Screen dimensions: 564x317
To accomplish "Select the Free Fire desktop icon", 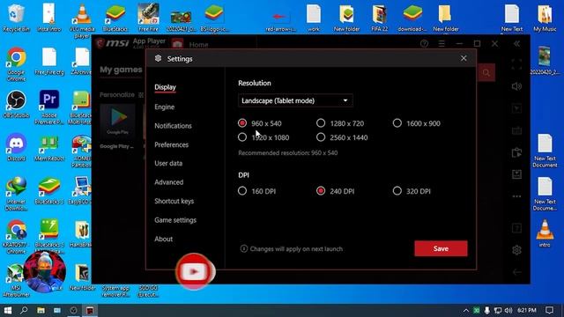I will click(148, 18).
